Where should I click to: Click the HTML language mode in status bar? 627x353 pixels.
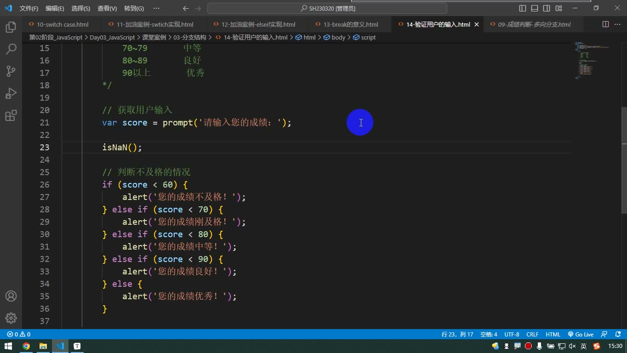[553, 334]
